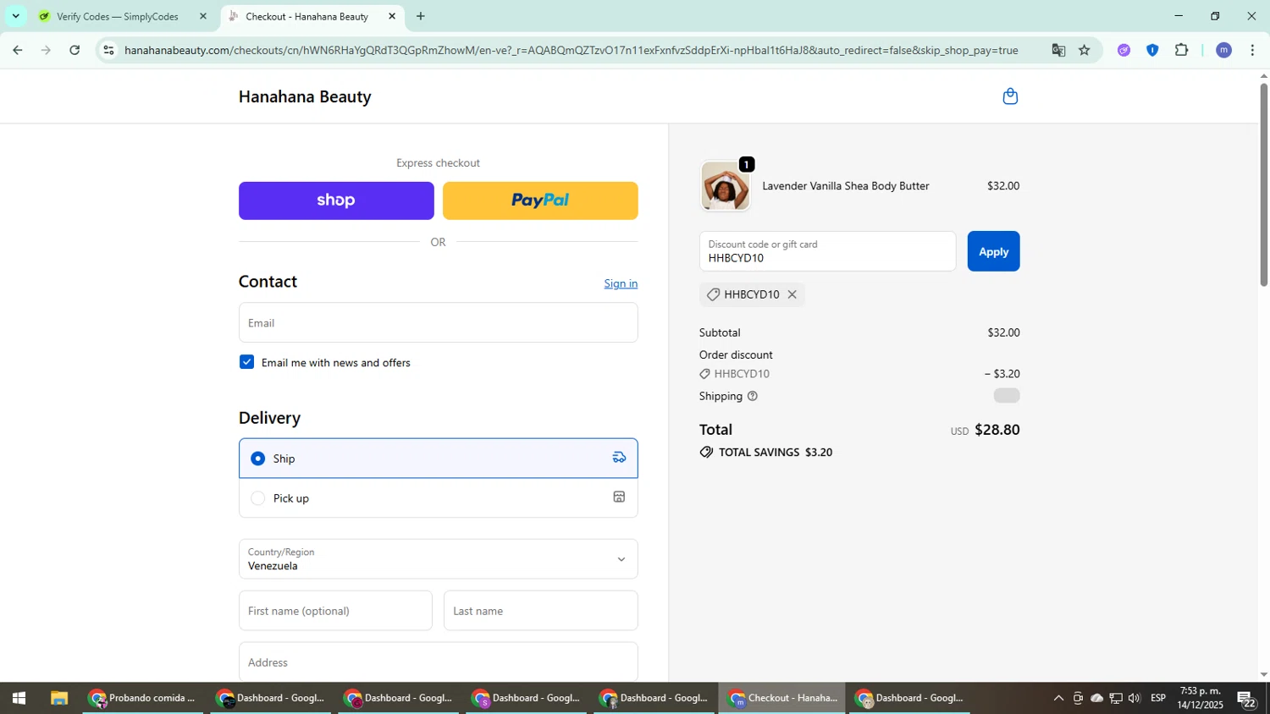Close the Verify Codes SimplyCodes tab
The width and height of the screenshot is (1270, 714).
click(x=202, y=16)
